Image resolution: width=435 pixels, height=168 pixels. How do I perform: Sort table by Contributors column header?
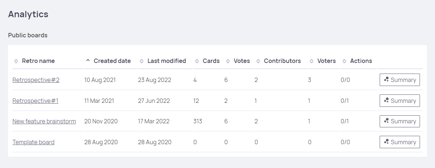pos(282,61)
